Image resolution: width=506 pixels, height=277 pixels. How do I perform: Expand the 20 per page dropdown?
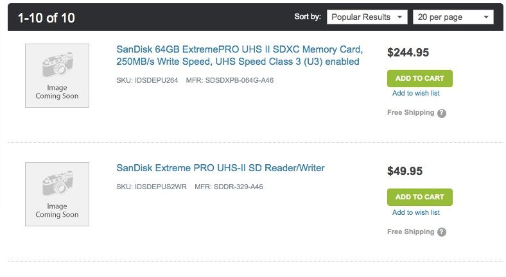pos(453,17)
